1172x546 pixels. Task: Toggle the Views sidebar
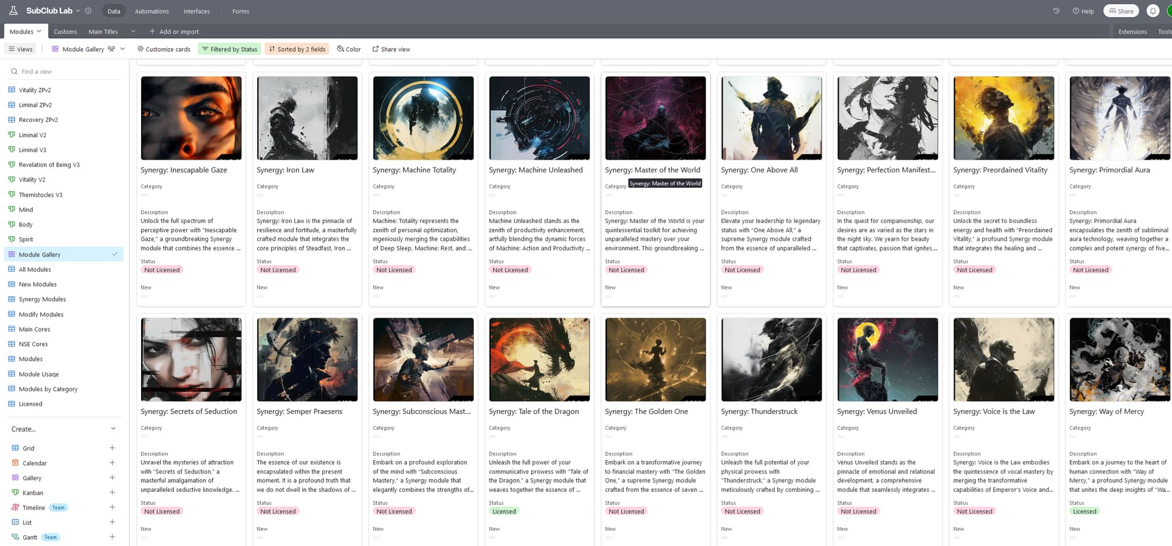tap(21, 49)
